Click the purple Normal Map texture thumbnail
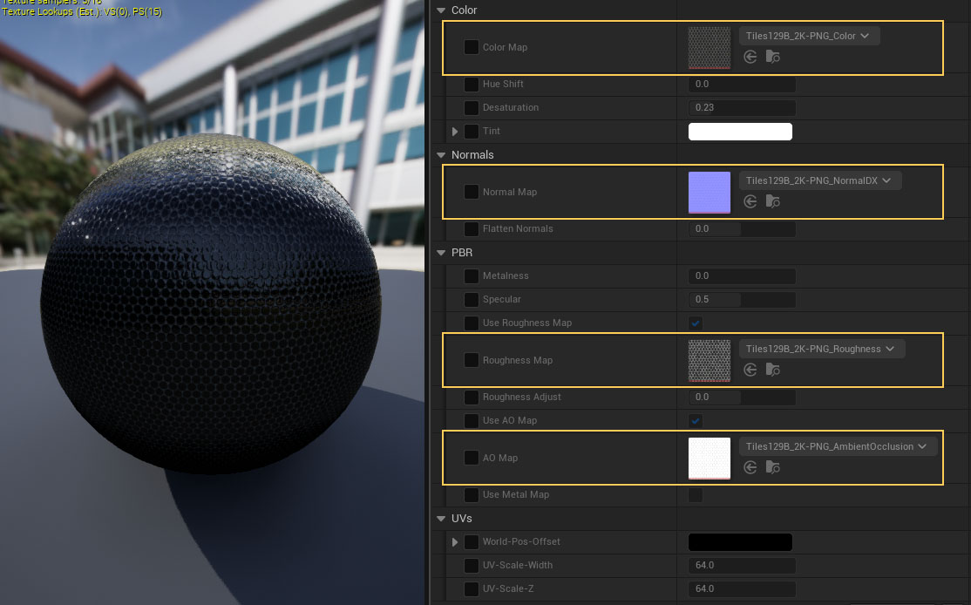This screenshot has height=605, width=971. pyautogui.click(x=710, y=193)
